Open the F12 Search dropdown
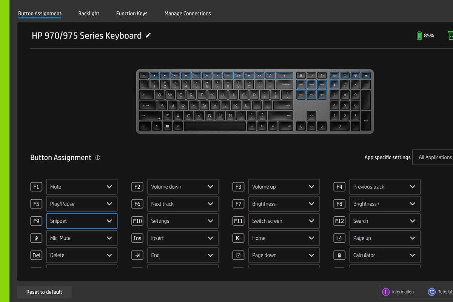 385,221
